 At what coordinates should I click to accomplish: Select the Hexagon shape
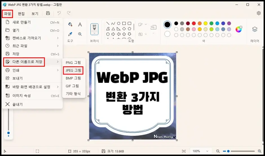coord(108,34)
